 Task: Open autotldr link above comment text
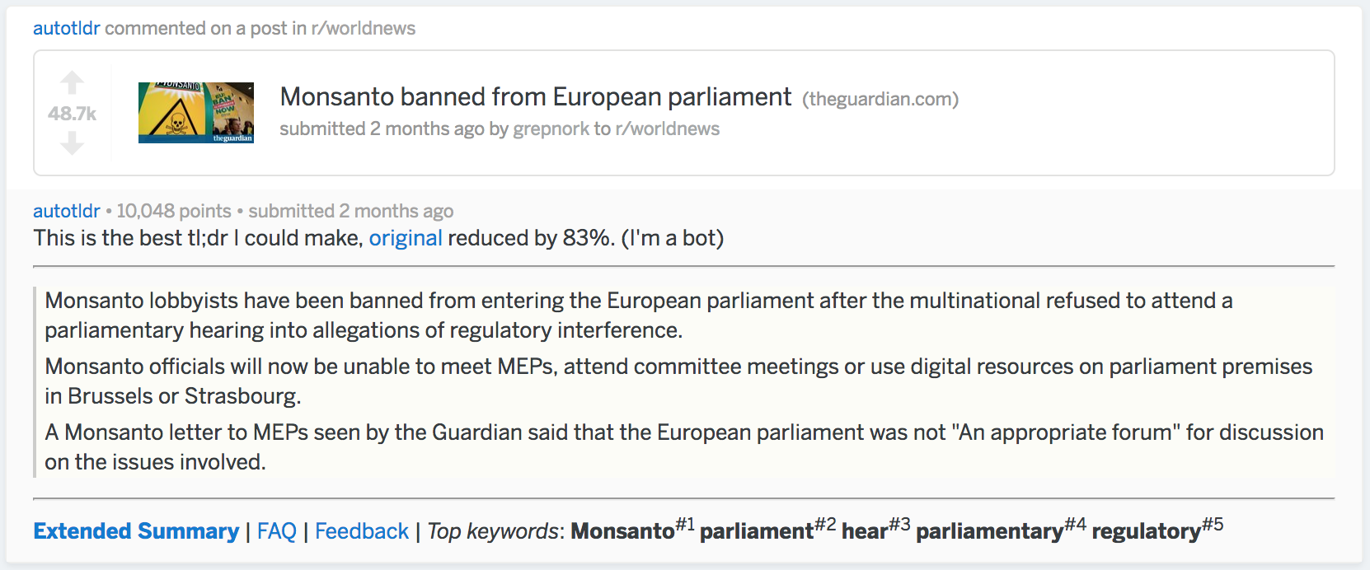[x=66, y=211]
